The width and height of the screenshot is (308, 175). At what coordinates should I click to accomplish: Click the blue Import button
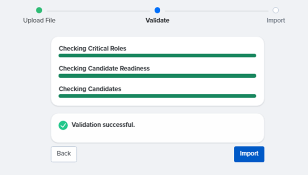click(249, 154)
